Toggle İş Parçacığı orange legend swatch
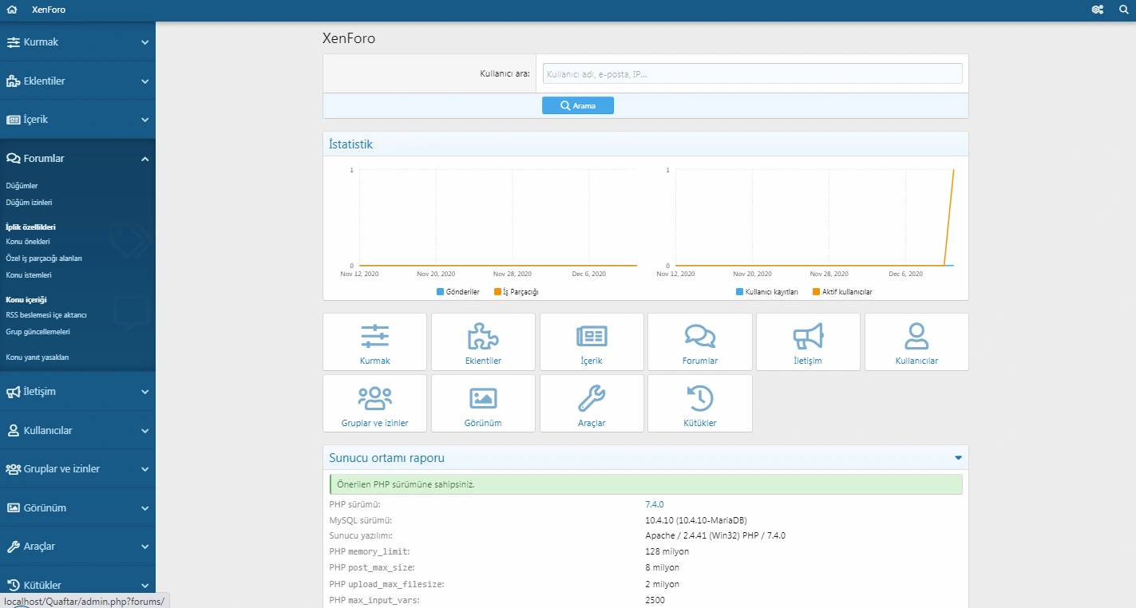This screenshot has width=1136, height=608. [497, 292]
